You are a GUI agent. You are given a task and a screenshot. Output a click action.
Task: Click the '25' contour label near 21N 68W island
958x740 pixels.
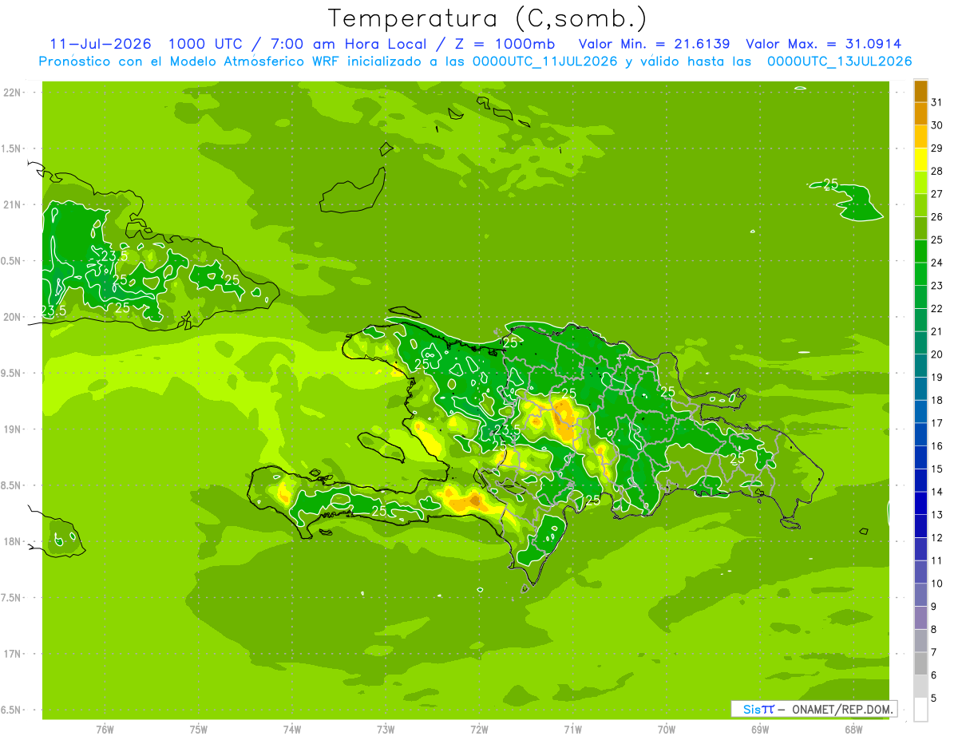pyautogui.click(x=830, y=184)
